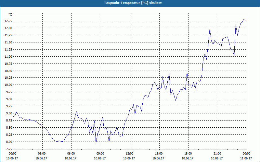This screenshot has height=162, width=260.
Task: Click the '12:00' time label
Action: tap(130, 154)
